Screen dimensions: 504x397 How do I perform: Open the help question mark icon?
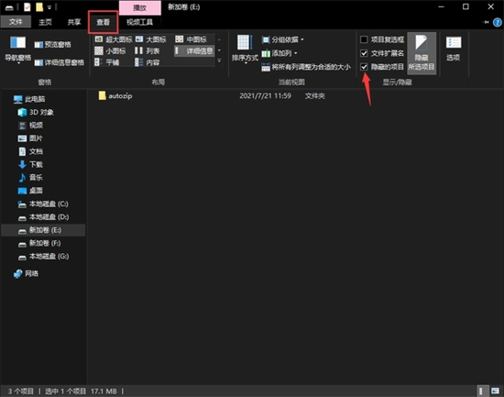[x=498, y=22]
